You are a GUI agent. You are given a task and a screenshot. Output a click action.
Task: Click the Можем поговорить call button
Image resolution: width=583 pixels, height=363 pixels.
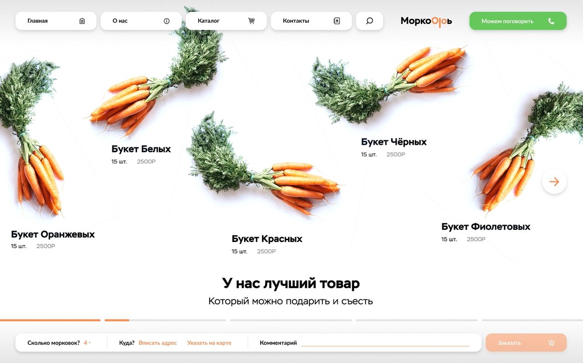[x=518, y=21]
